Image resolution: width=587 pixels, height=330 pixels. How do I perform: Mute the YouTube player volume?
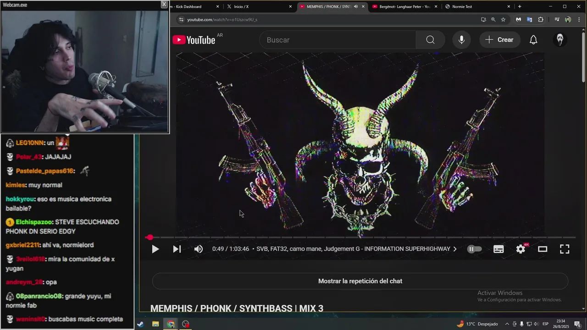(199, 249)
